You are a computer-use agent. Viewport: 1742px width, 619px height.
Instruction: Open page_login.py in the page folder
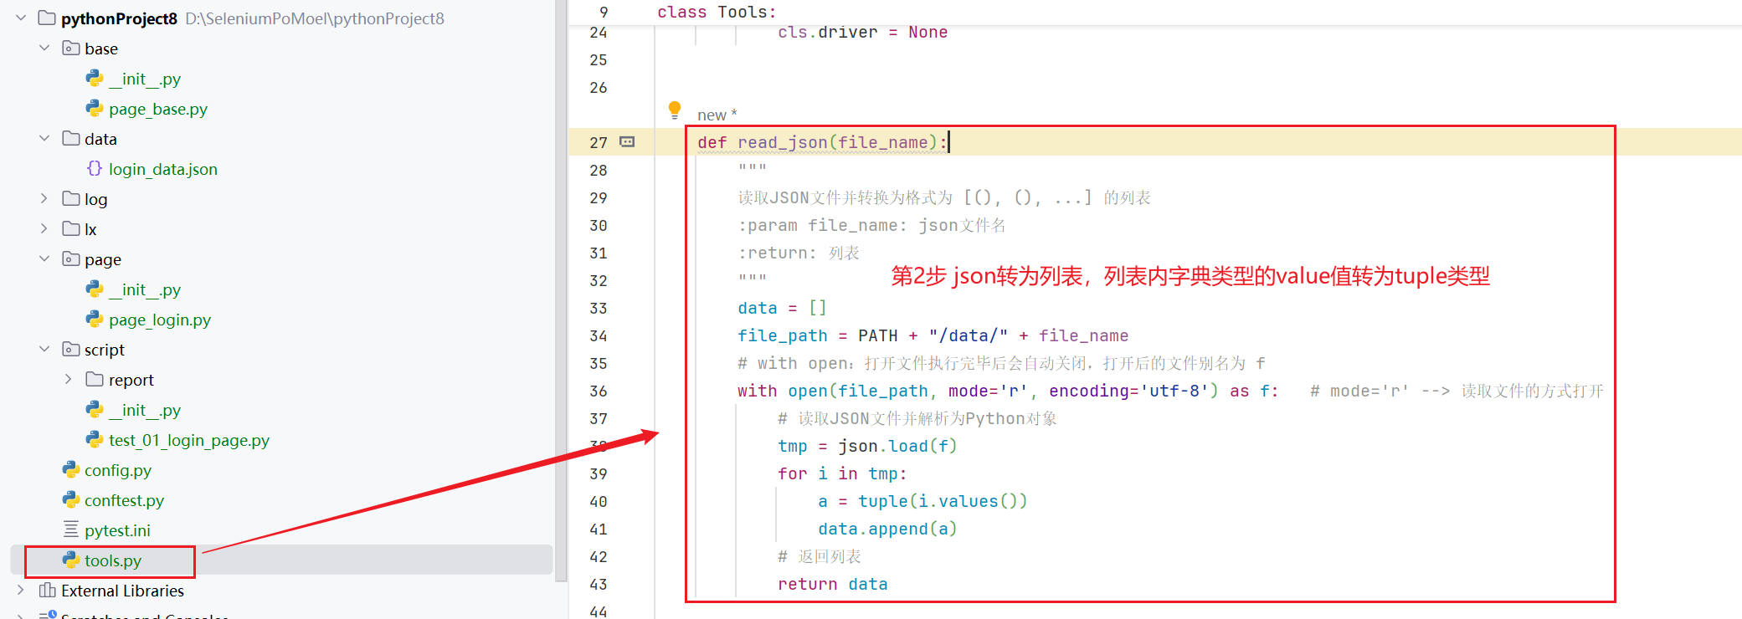pyautogui.click(x=159, y=320)
